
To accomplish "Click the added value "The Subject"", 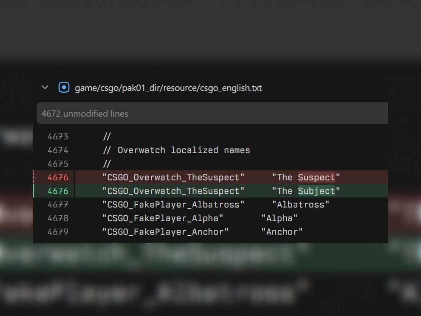I will (306, 191).
